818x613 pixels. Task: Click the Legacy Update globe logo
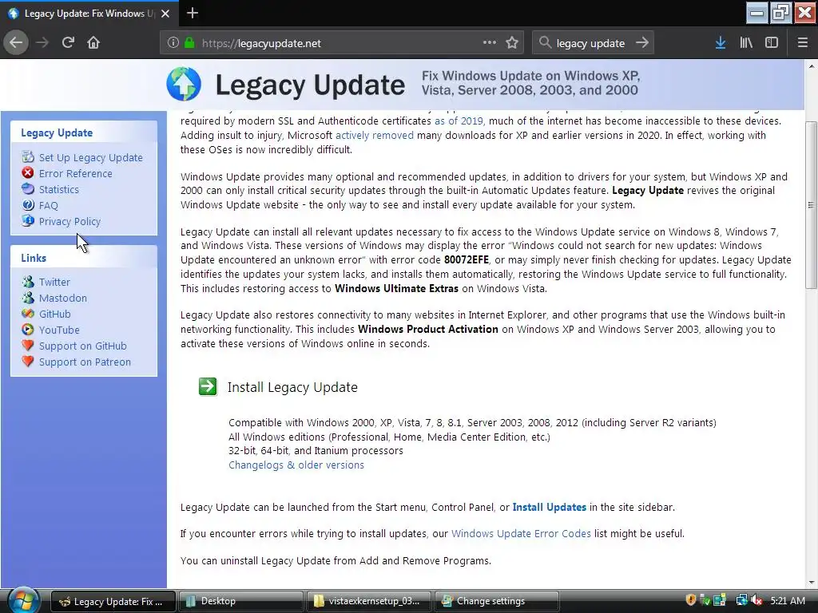point(184,84)
